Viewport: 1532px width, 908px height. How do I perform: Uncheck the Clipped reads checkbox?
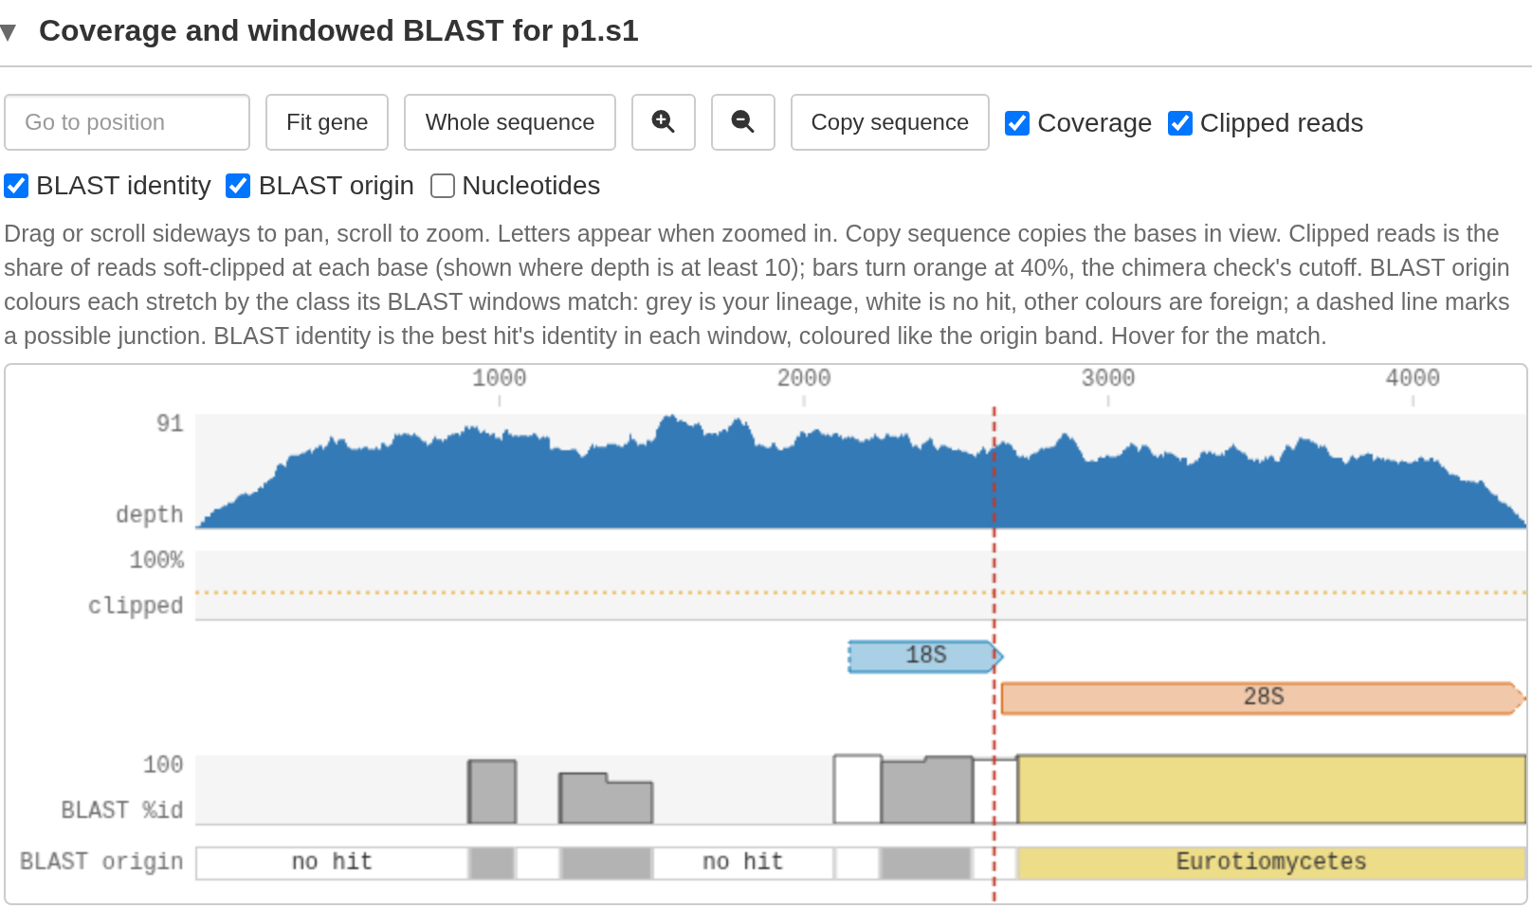(x=1180, y=123)
